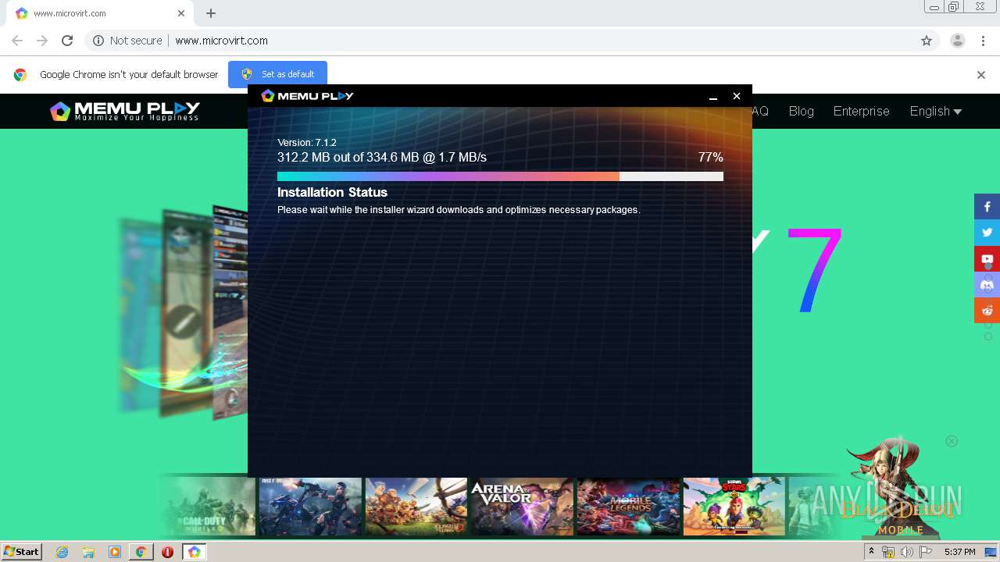Click the 'Version: 7.1.2' text
This screenshot has width=1000, height=562.
307,143
